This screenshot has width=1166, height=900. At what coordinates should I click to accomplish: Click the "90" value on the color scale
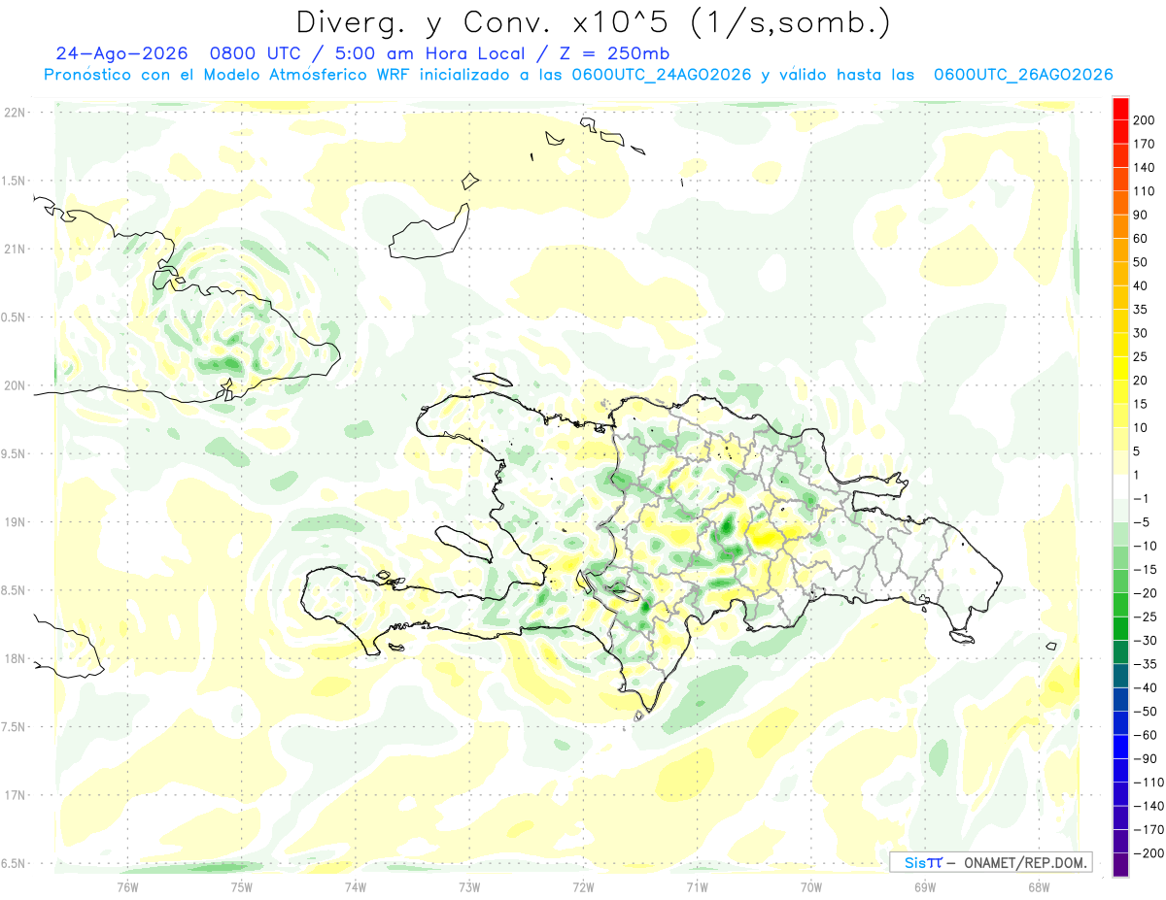[x=1143, y=215]
